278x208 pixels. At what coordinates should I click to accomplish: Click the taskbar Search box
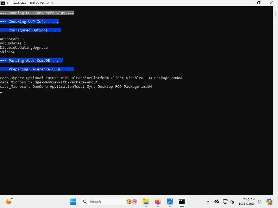110,201
